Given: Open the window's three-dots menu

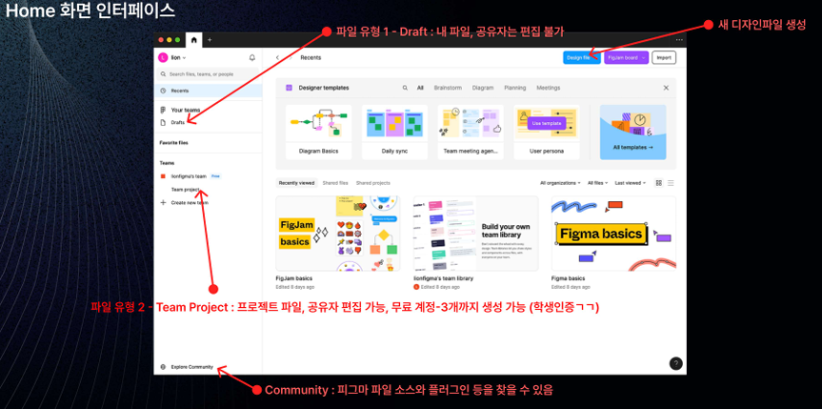Looking at the screenshot, I should pos(679,39).
